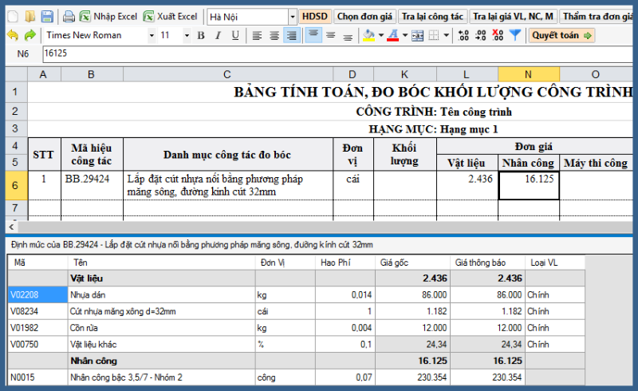Viewport: 638px width, 391px height.
Task: Select row V01982 Cồn rửa
Action: 296,328
